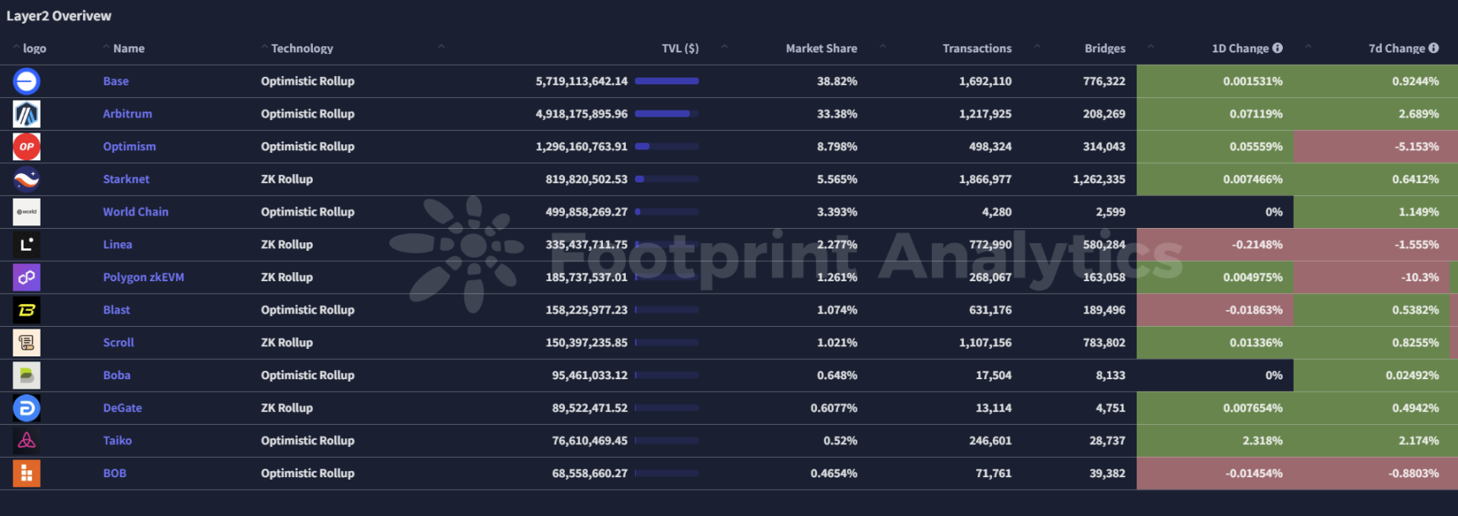The image size is (1458, 516).
Task: Click the orange BOB logo icon
Action: click(x=26, y=474)
